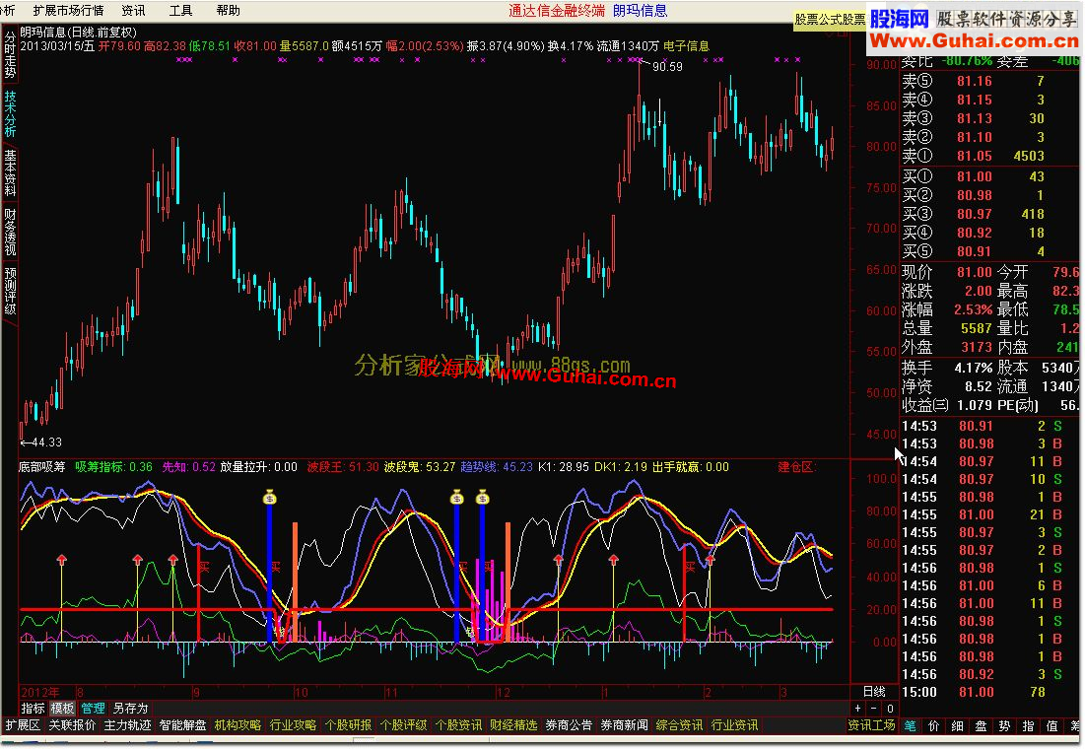This screenshot has height=749, width=1085.
Task: Click the 波段王: 51.30 readout
Action: click(x=343, y=466)
